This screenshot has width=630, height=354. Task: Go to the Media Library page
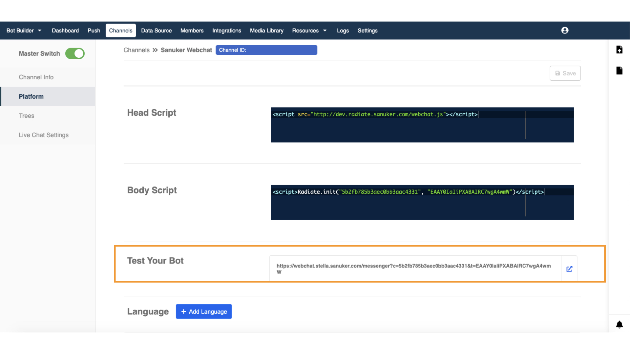click(266, 30)
